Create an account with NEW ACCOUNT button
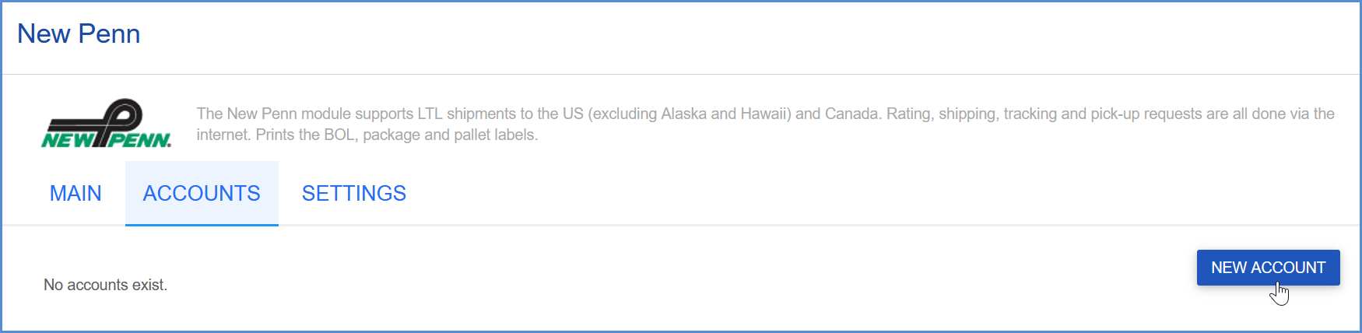The width and height of the screenshot is (1362, 333). [x=1268, y=268]
